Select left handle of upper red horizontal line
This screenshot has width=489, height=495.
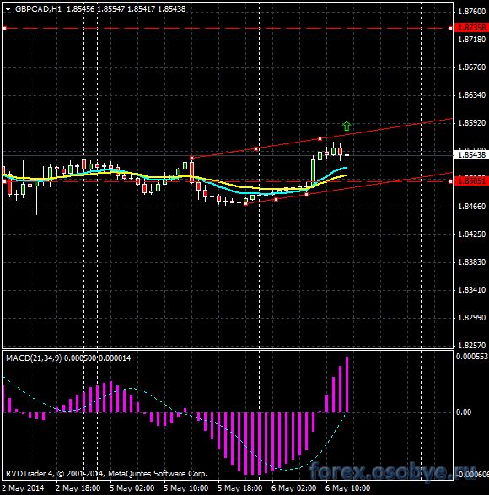[x=4, y=29]
